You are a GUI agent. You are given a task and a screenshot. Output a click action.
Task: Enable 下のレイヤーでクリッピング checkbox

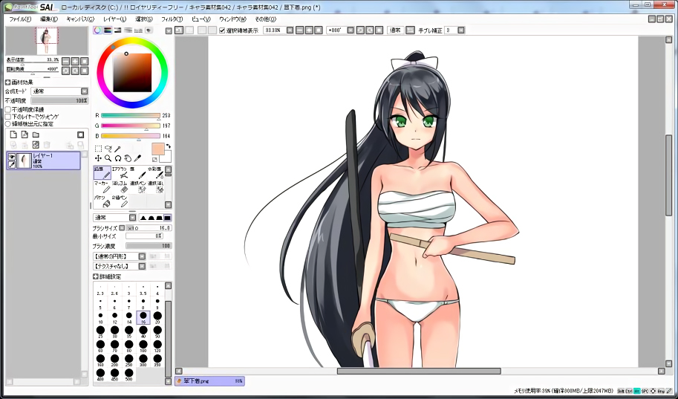coord(8,117)
